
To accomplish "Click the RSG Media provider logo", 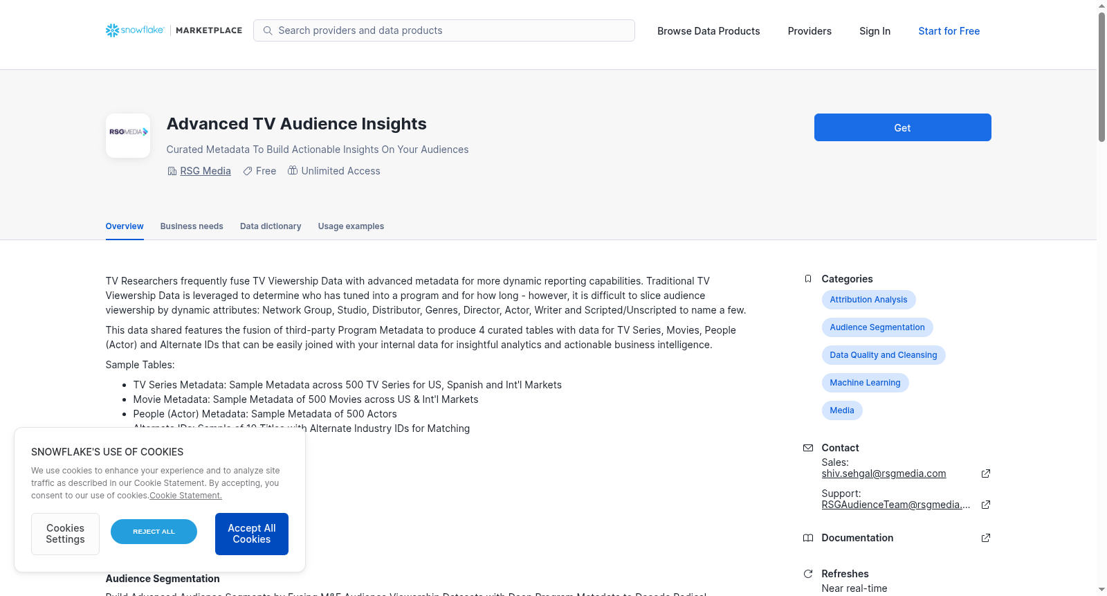I will pyautogui.click(x=128, y=136).
